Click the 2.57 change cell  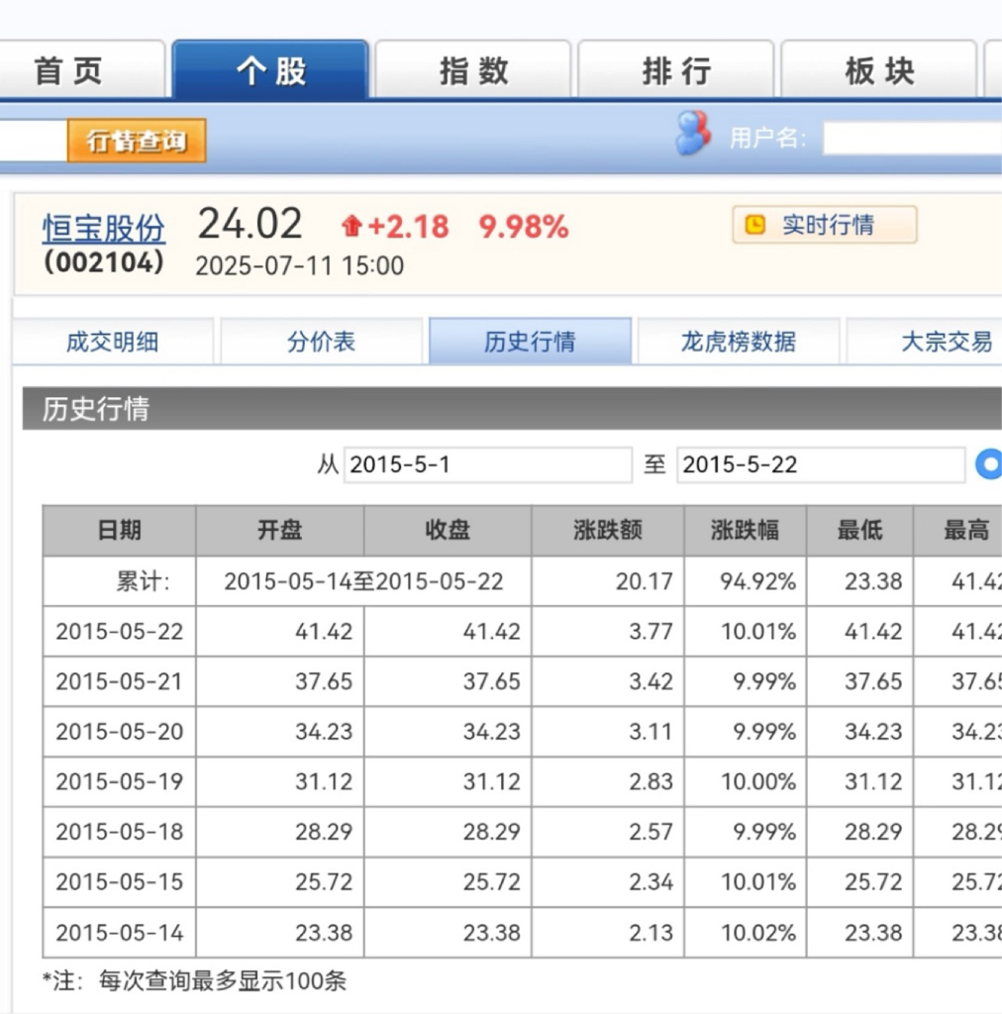point(608,832)
